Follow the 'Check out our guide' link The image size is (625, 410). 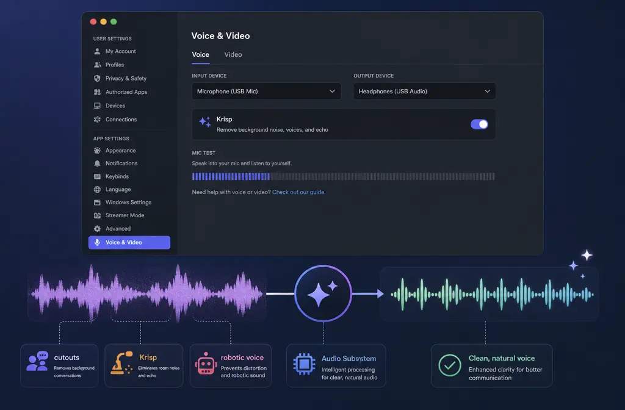point(298,192)
